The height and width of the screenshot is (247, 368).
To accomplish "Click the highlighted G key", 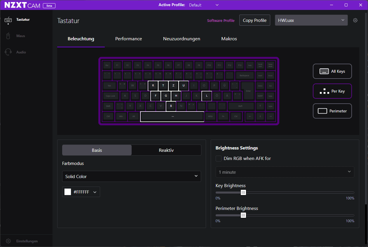I will coord(166,96).
